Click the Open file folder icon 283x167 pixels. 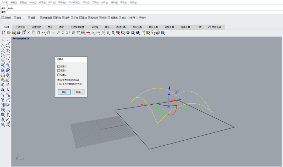(9, 33)
